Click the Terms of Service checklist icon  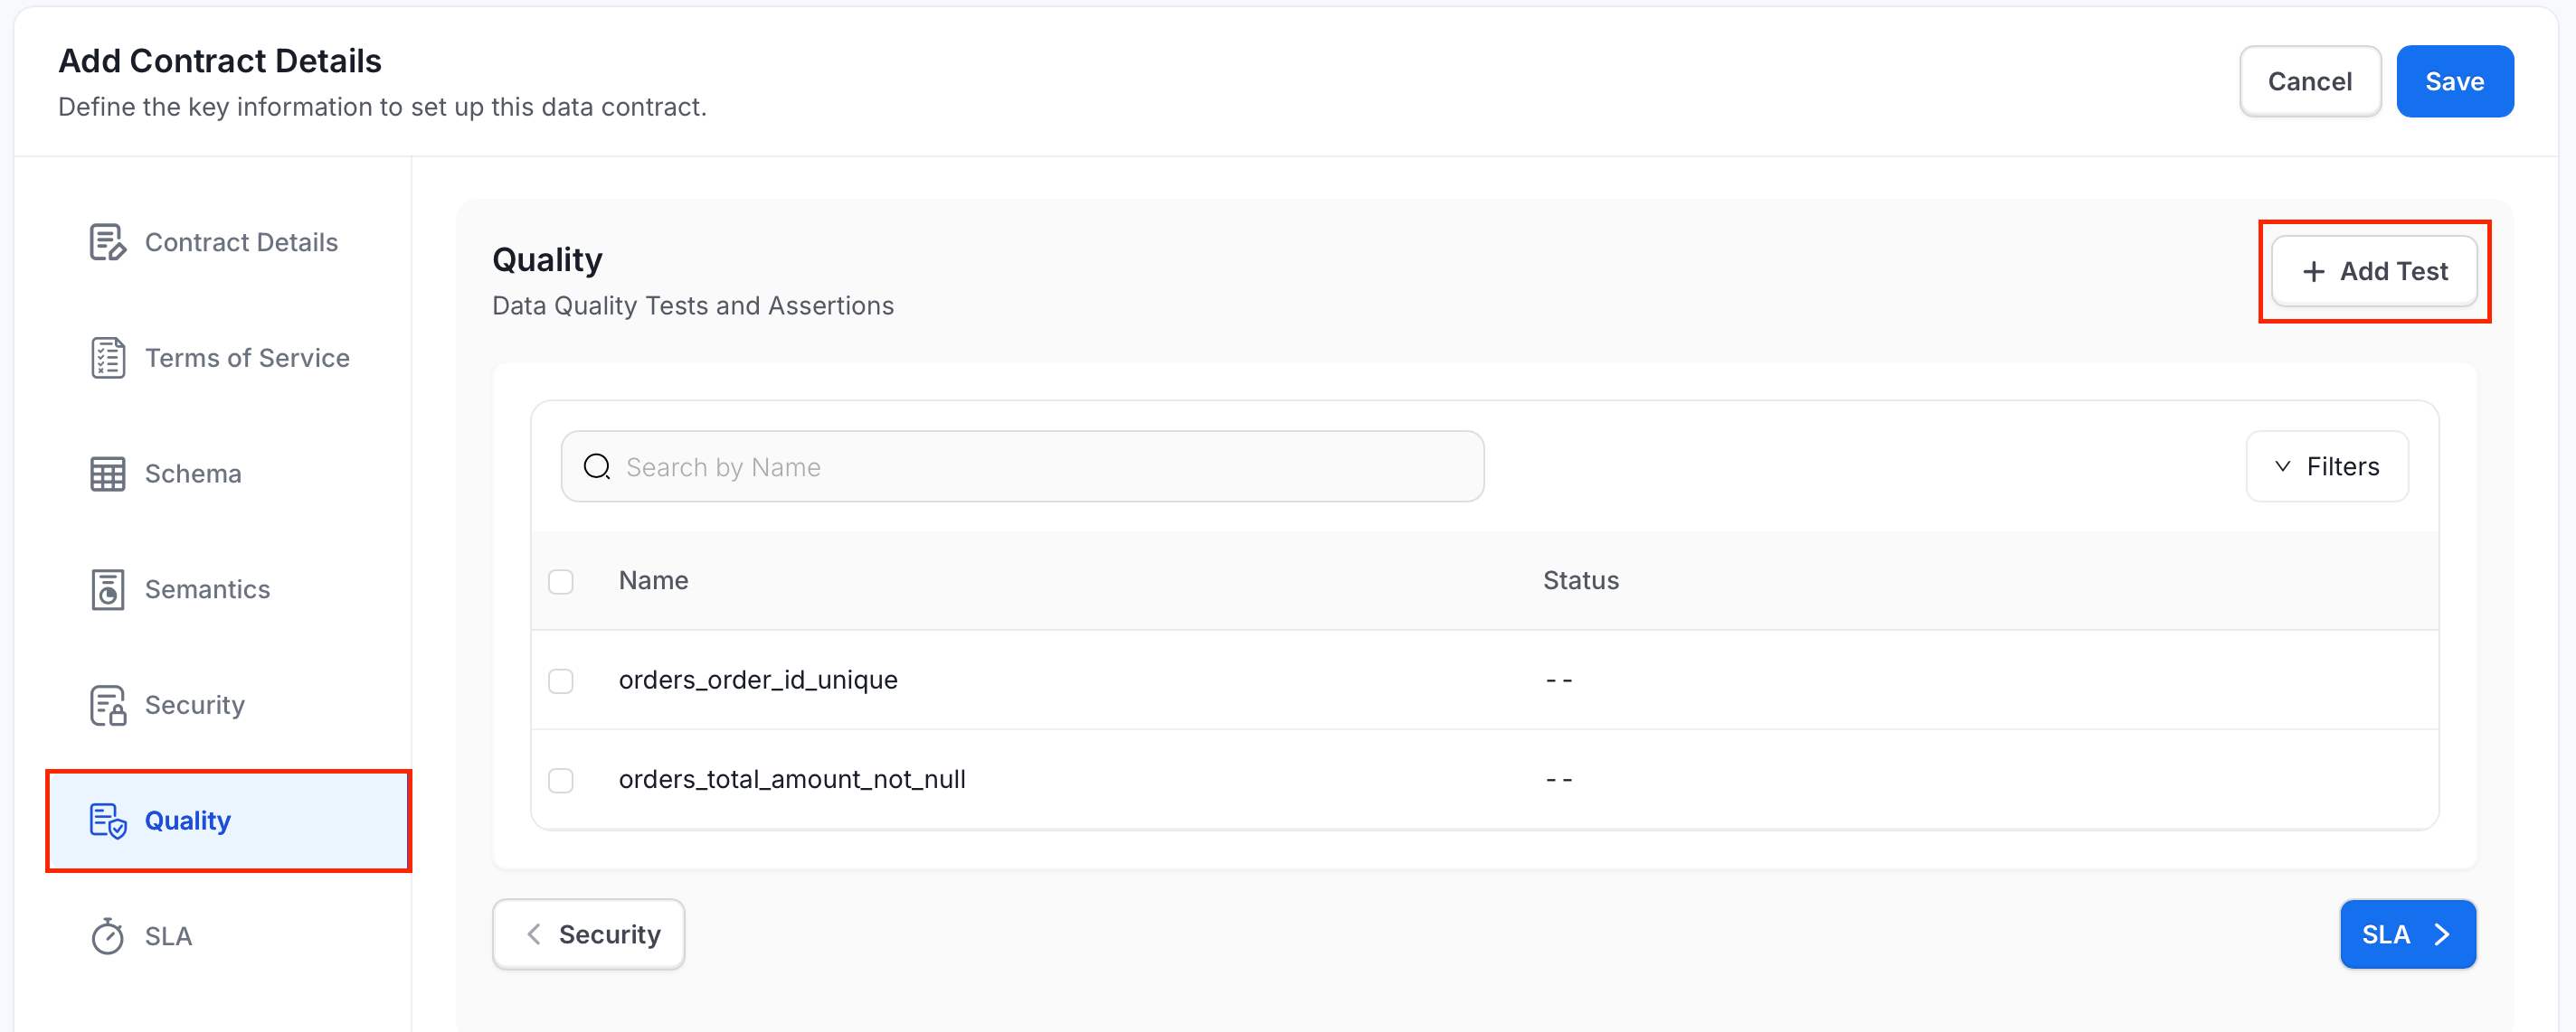[108, 358]
